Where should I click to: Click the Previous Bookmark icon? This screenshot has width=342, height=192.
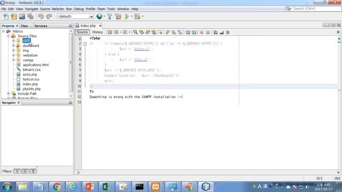[167, 32]
